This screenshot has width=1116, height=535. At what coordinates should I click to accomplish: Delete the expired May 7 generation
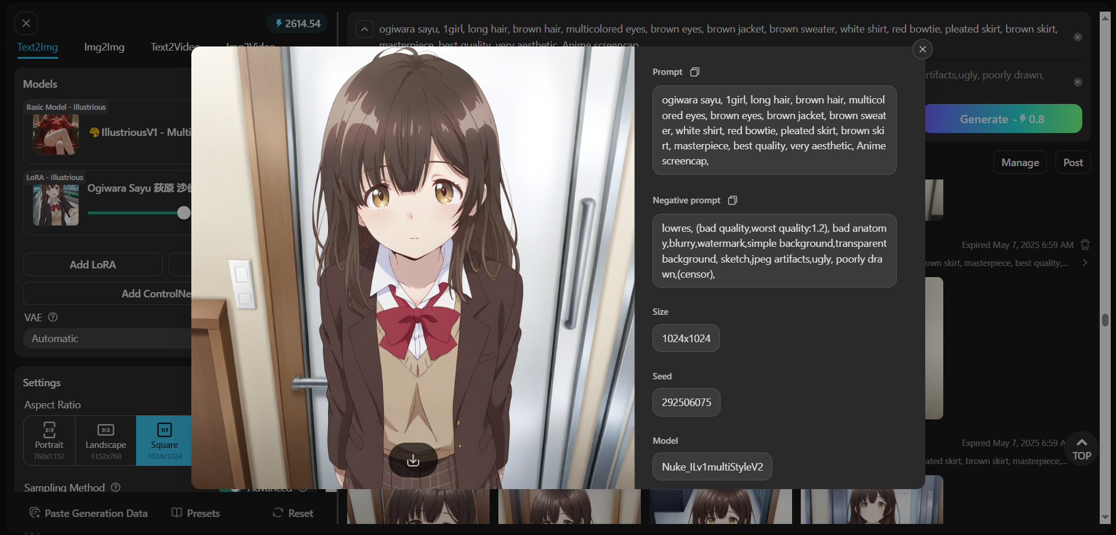pyautogui.click(x=1085, y=245)
